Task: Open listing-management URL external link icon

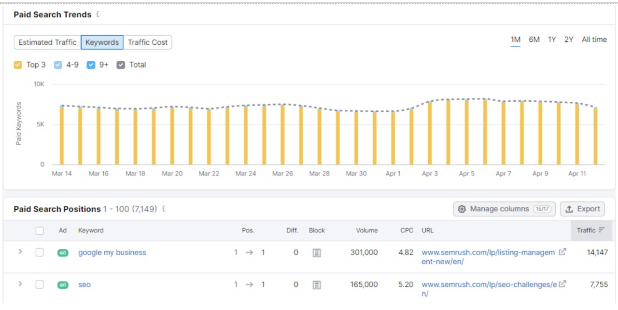Action: [562, 252]
